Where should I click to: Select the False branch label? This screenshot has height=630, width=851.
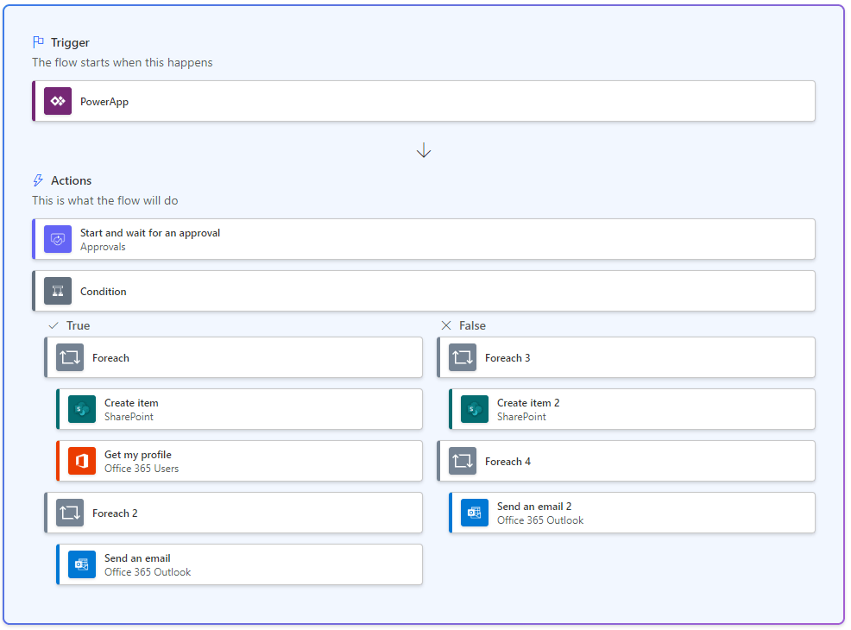[x=472, y=325]
